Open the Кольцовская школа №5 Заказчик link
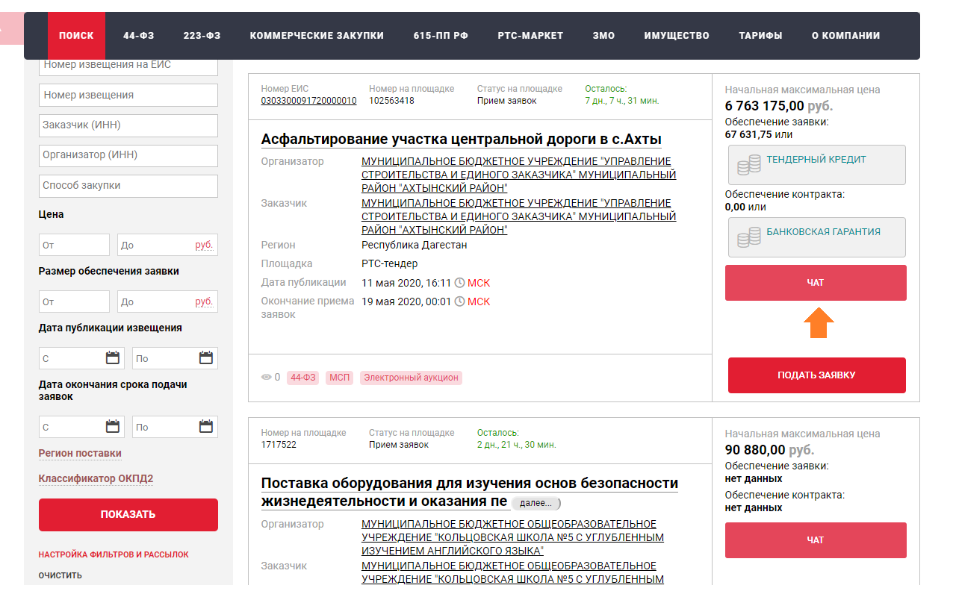This screenshot has width=956, height=597. tap(512, 572)
